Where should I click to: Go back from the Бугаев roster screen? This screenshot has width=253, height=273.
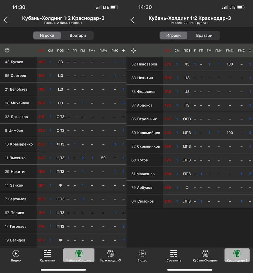(6, 20)
